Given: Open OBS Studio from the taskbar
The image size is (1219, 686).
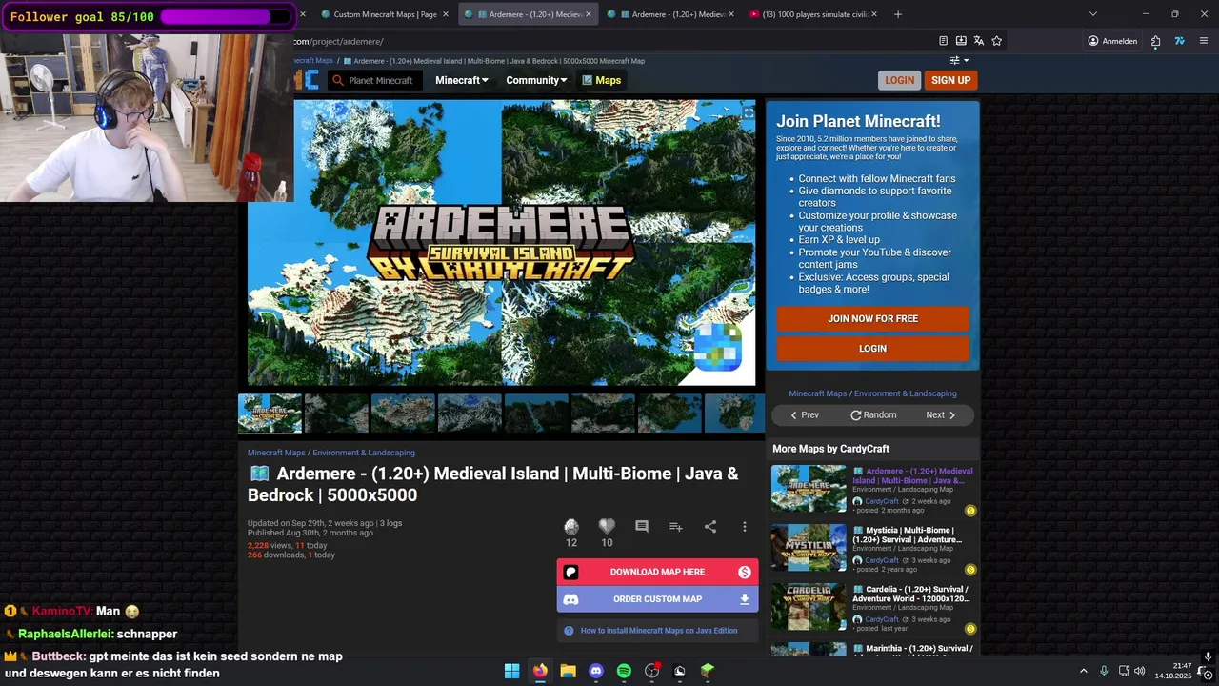Looking at the screenshot, I should click(x=652, y=671).
